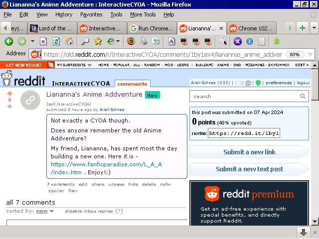Submit search with the magnifier icon

coord(303,96)
